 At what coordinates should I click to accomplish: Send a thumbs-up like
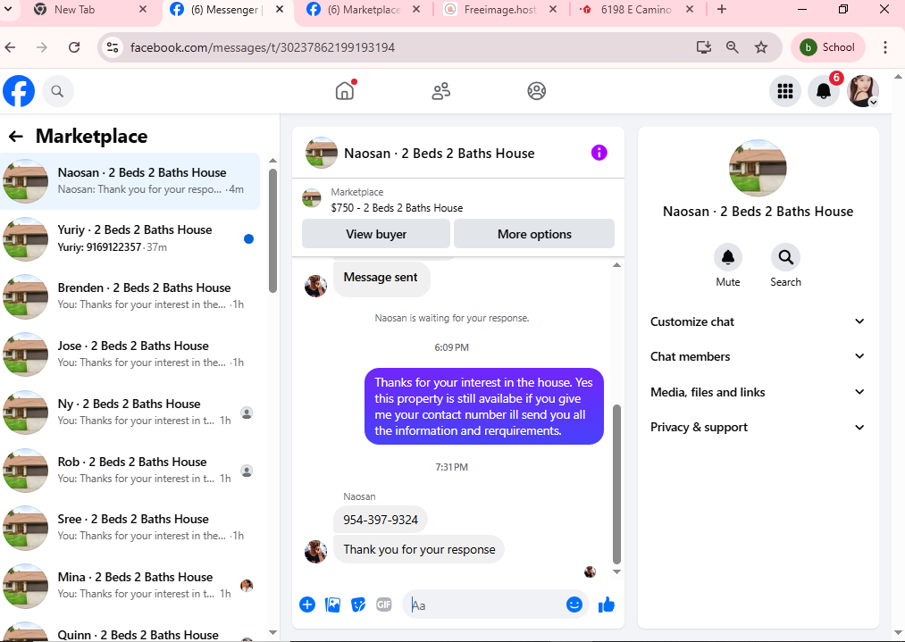(607, 604)
